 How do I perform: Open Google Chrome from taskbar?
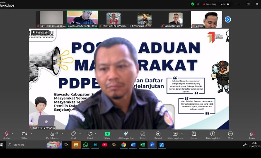click(123, 145)
